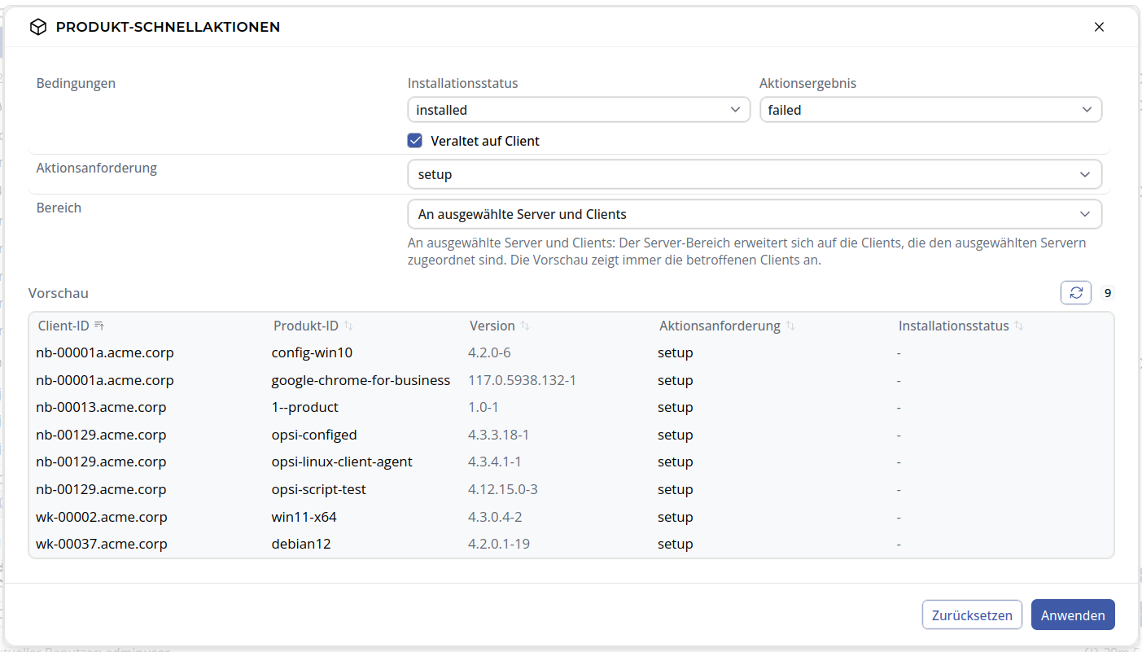
Task: Sort by Produkt-ID column sort icon
Action: 348,326
